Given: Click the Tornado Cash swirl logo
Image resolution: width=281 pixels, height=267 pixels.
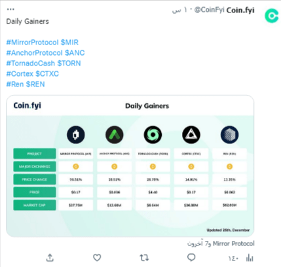Looking at the screenshot, I should tap(153, 135).
